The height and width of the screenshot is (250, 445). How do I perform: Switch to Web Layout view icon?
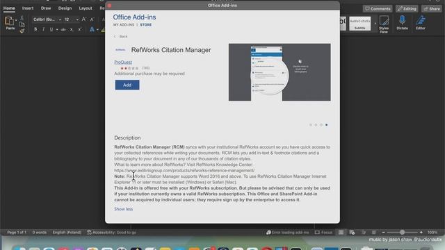(352, 233)
